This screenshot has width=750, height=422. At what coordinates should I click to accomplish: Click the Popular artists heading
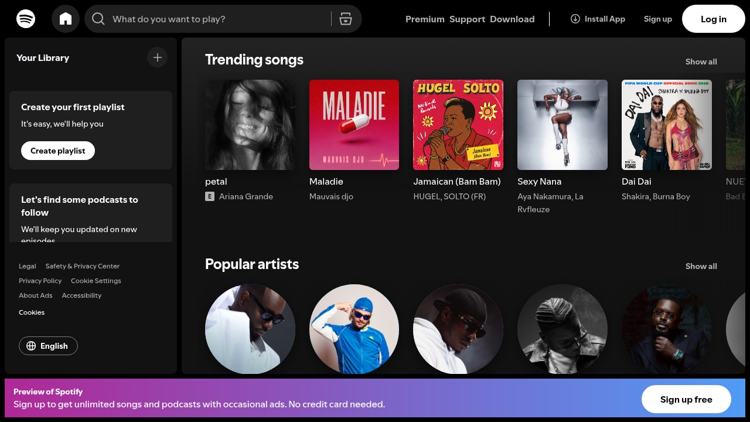[x=252, y=264]
